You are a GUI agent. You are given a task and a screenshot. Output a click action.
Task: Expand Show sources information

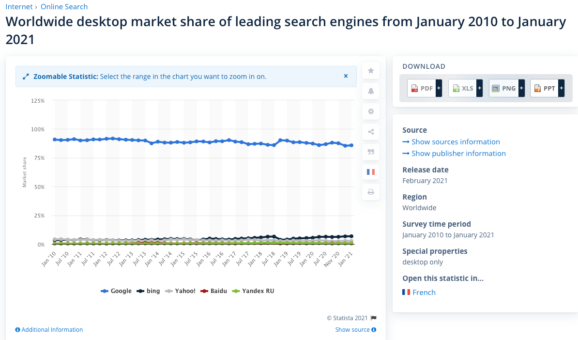[451, 142]
